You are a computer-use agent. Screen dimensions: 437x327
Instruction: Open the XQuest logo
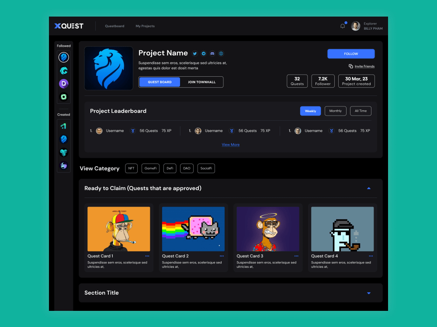coord(69,26)
